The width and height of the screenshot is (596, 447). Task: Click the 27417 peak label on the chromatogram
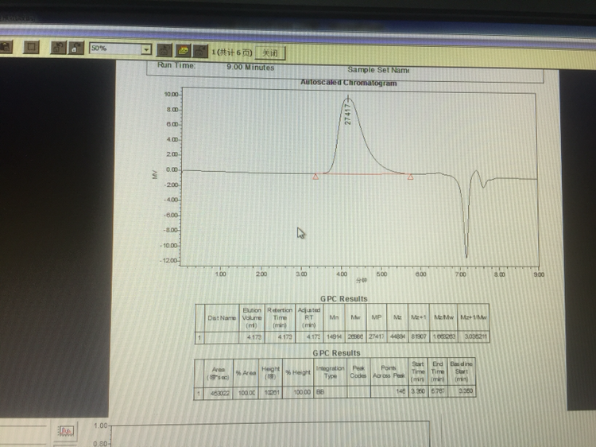tap(347, 115)
